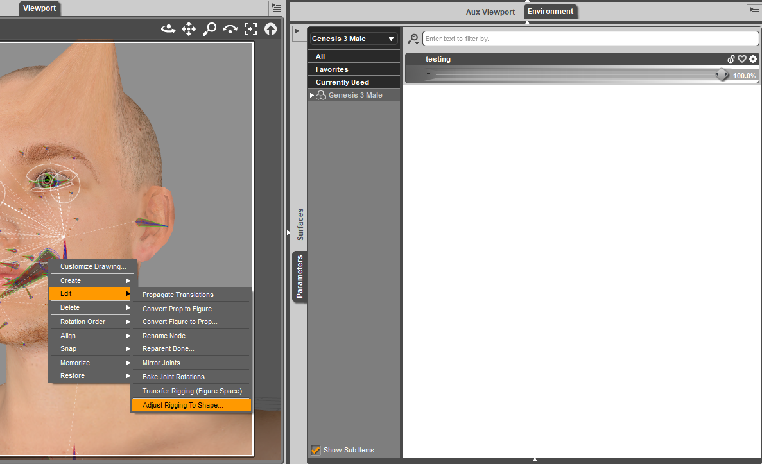Select Genesis 3 Male in the tree
The height and width of the screenshot is (464, 762).
(355, 95)
